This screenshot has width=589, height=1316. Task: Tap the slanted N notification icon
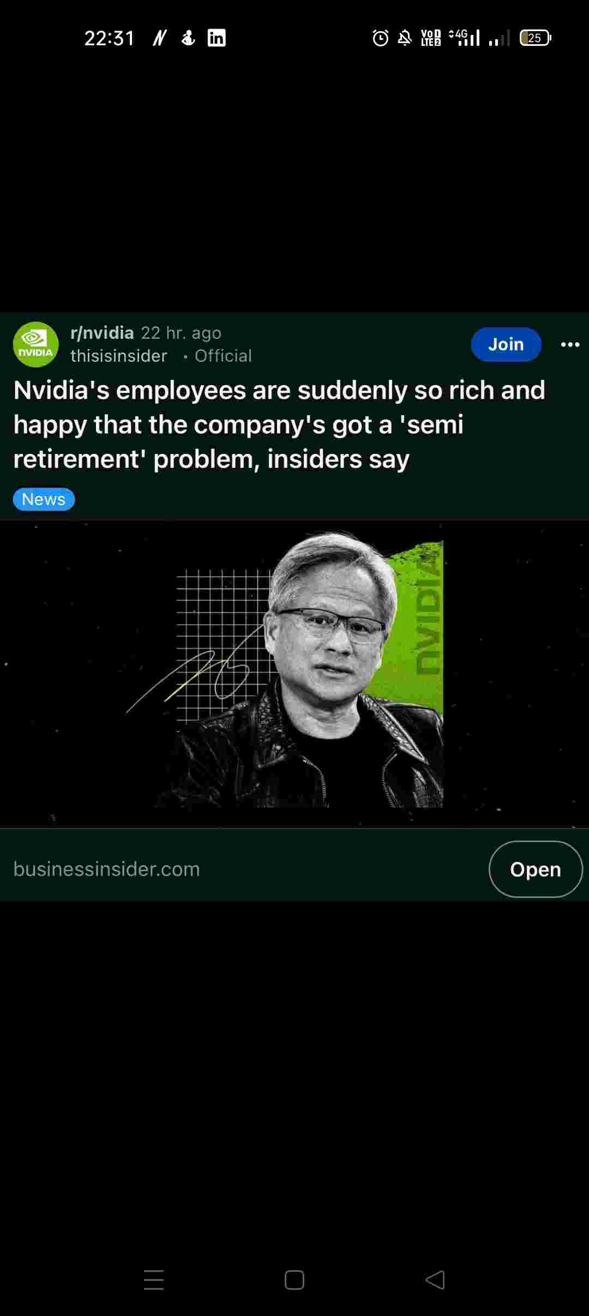[159, 38]
